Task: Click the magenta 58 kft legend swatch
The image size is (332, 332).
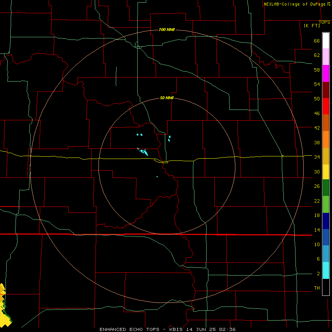Action: (x=326, y=73)
